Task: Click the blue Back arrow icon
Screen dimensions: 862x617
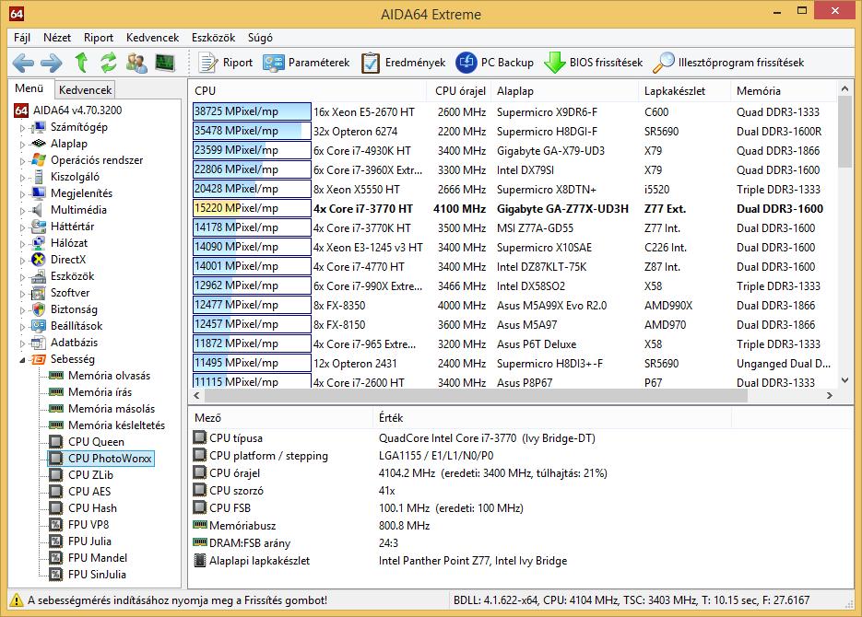Action: point(23,63)
